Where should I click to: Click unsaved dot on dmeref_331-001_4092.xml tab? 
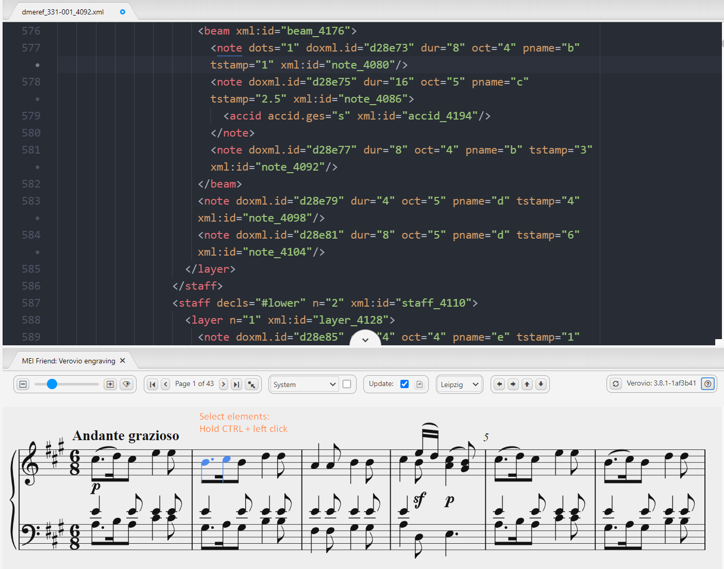[123, 12]
